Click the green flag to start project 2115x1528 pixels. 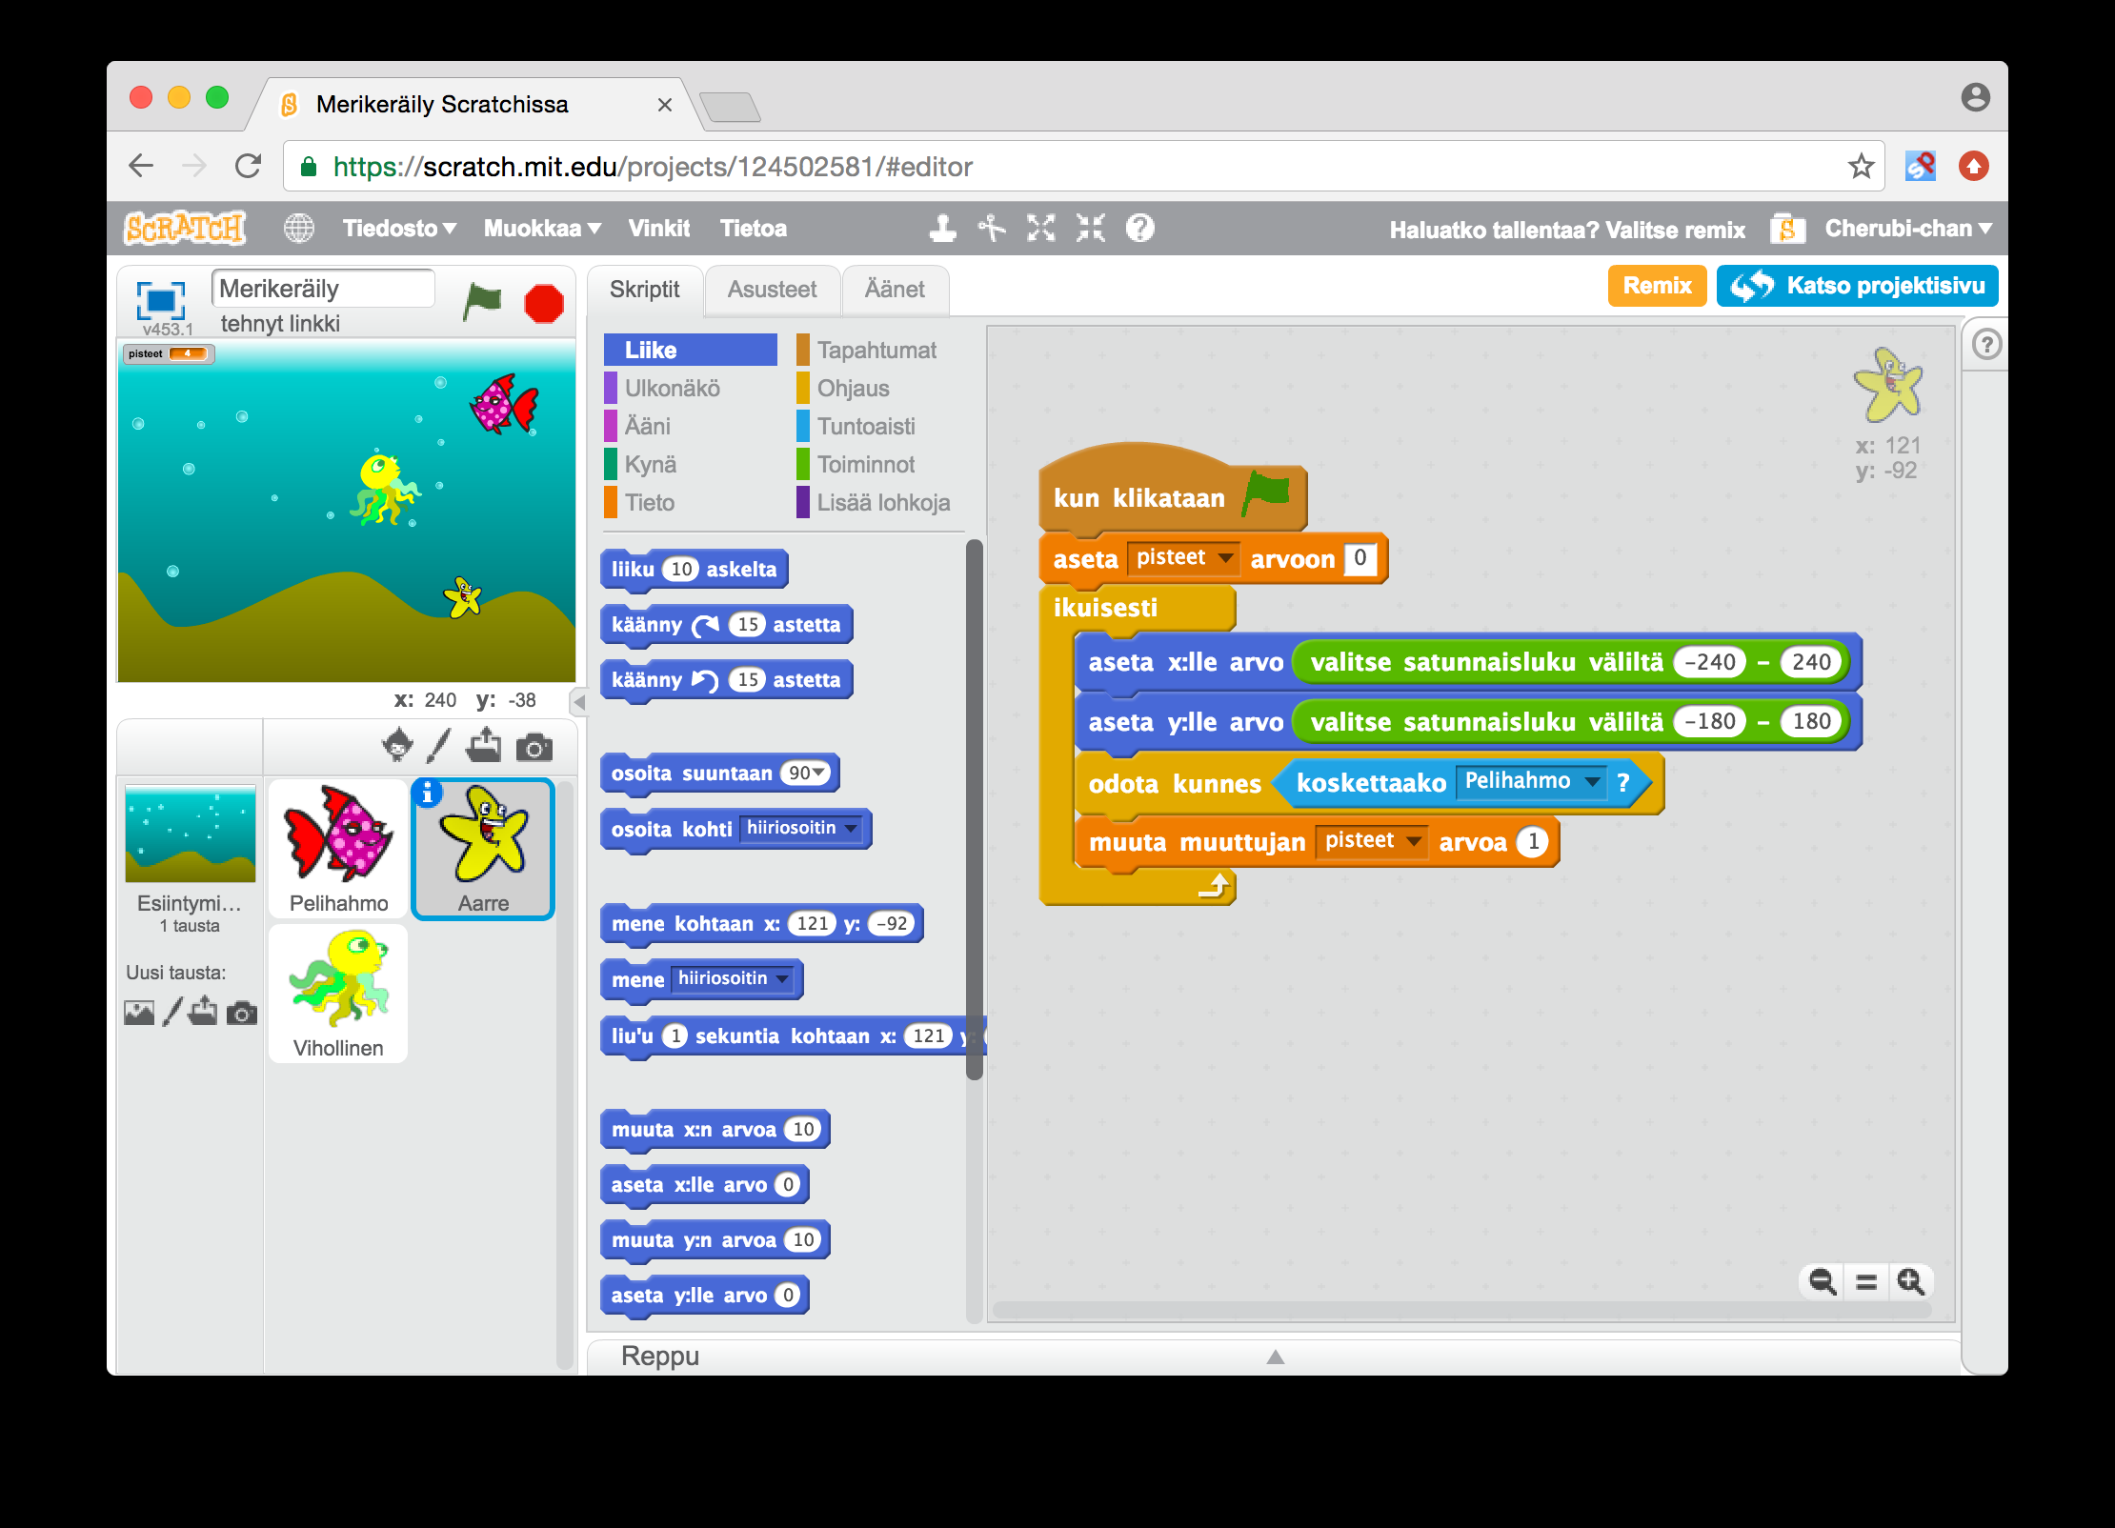[x=483, y=303]
